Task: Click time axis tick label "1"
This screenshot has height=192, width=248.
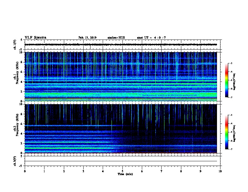Action: click(x=44, y=171)
